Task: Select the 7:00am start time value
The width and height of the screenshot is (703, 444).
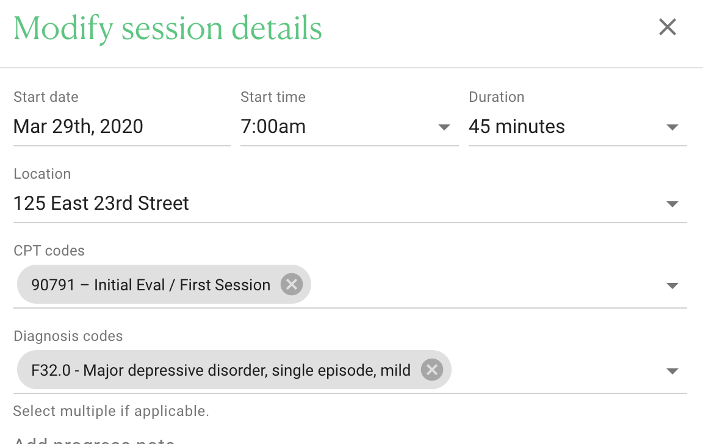Action: pos(273,127)
